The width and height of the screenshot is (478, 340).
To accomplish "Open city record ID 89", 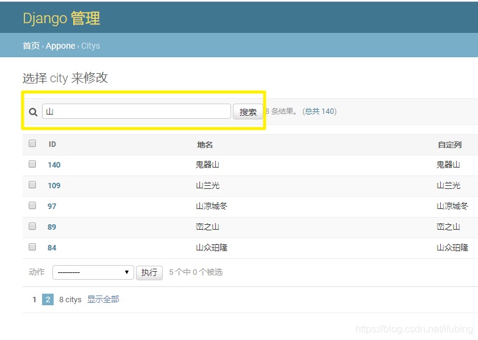I will pyautogui.click(x=52, y=227).
